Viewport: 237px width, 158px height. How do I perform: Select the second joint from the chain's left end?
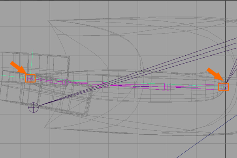(x=66, y=82)
